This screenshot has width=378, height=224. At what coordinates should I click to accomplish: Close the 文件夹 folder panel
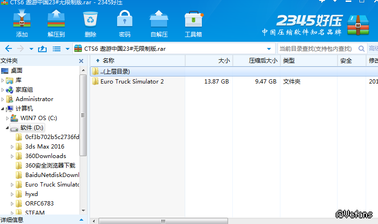[x=81, y=61]
